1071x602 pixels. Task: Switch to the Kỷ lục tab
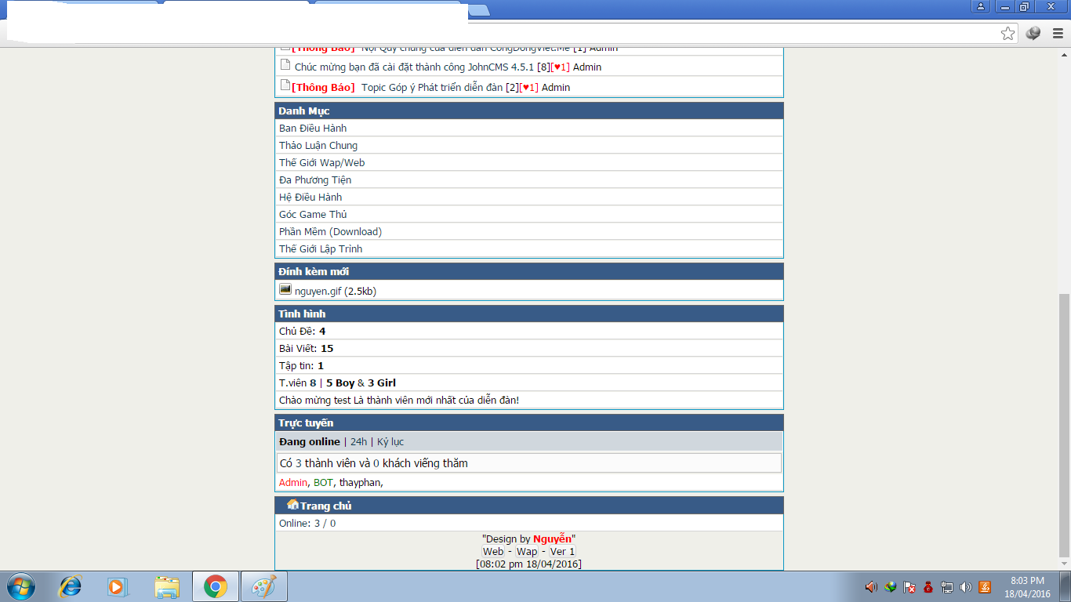pos(390,442)
